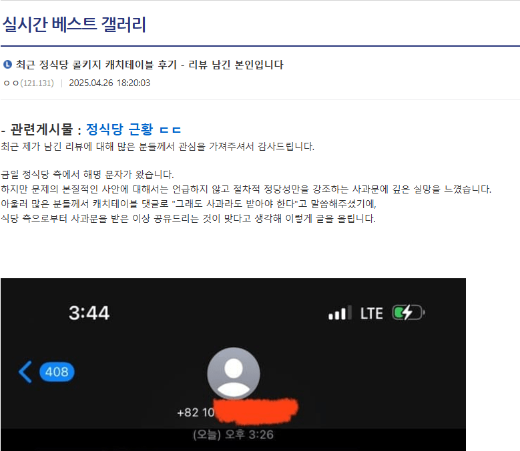Click the post date 2025.04.26 18:20:03
The image size is (520, 451).
coord(109,83)
